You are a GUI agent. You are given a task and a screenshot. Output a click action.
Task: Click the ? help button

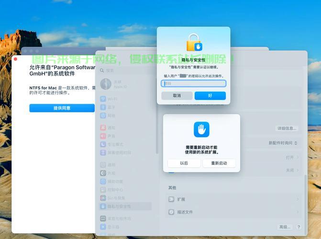(299, 227)
